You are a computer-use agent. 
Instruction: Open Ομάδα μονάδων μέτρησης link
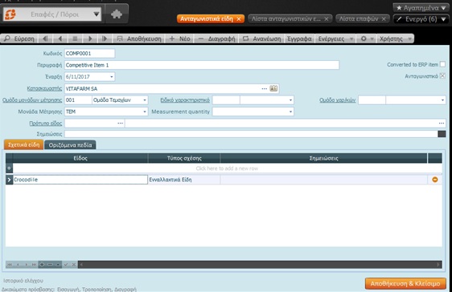(x=32, y=100)
